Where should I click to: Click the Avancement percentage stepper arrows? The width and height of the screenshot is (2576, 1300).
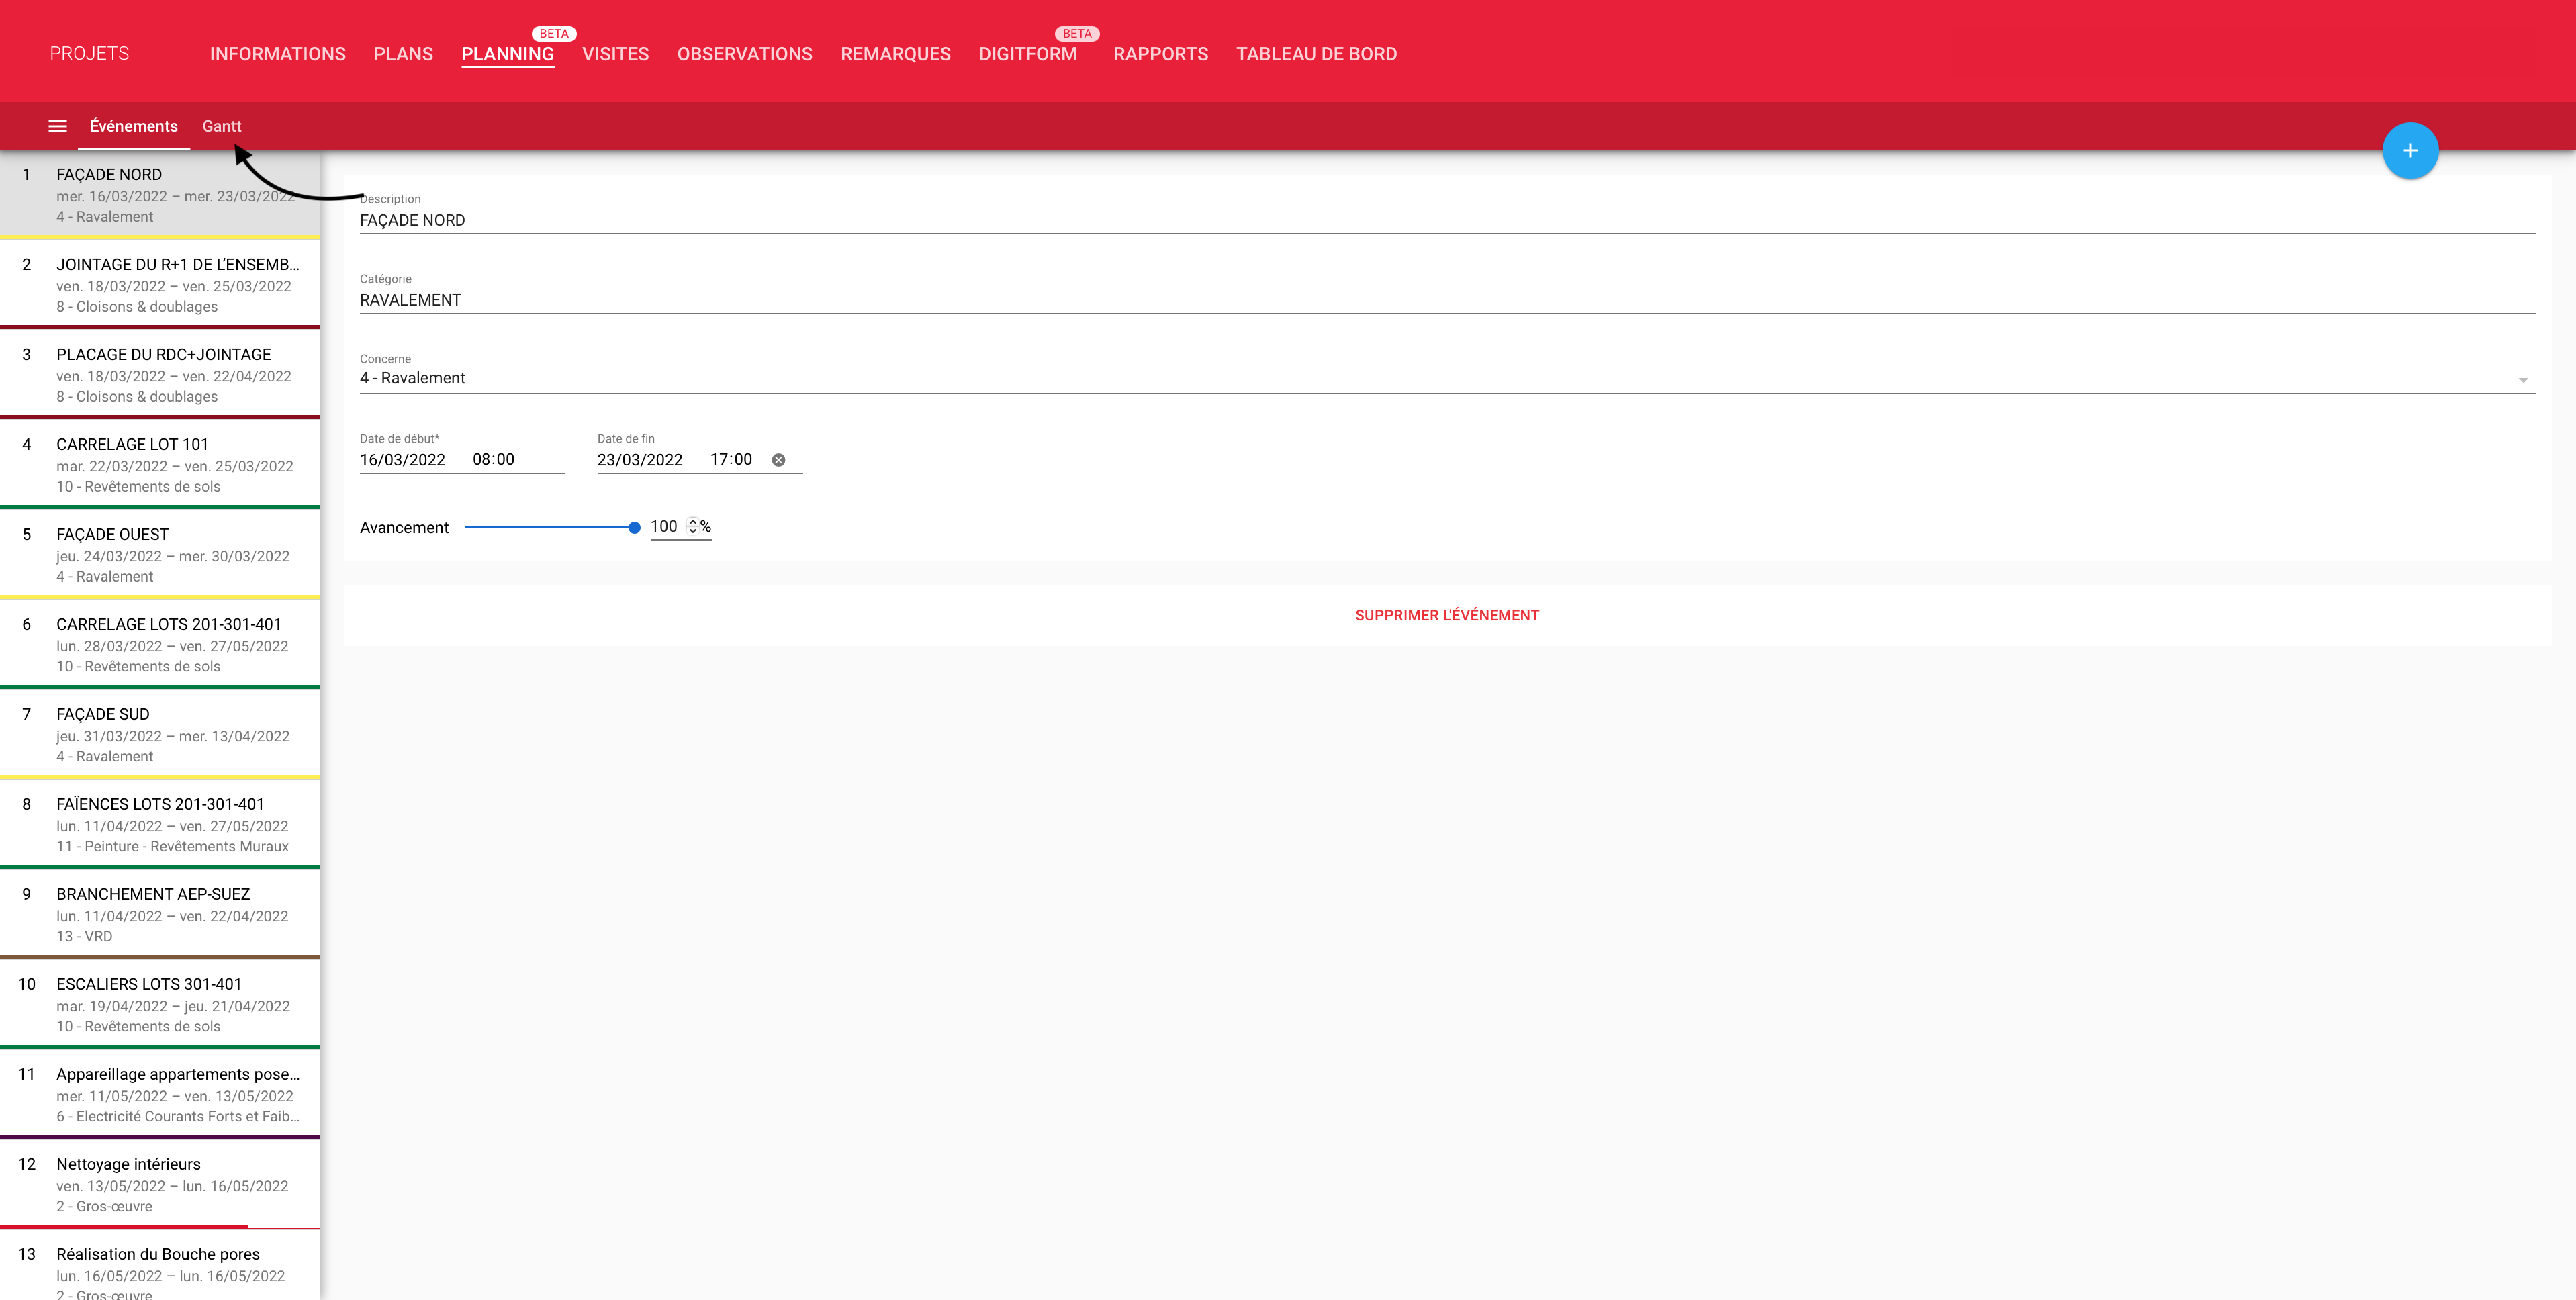coord(692,527)
